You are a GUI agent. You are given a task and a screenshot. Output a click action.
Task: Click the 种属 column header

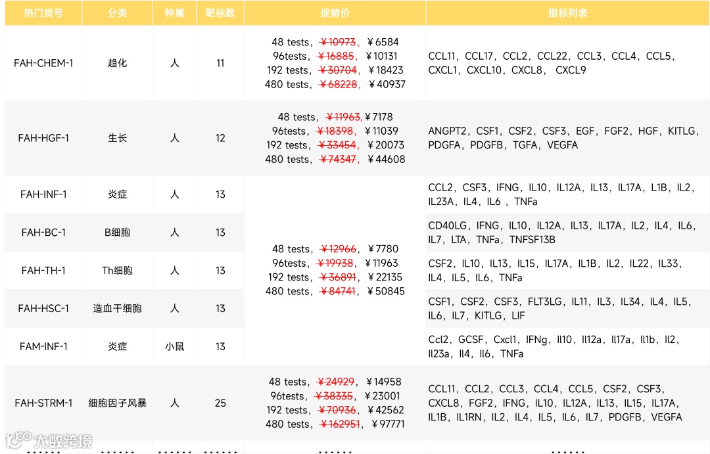tap(174, 12)
